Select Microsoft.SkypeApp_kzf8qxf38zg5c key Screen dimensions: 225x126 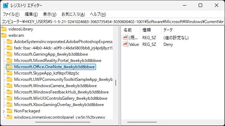pyautogui.click(x=47, y=73)
